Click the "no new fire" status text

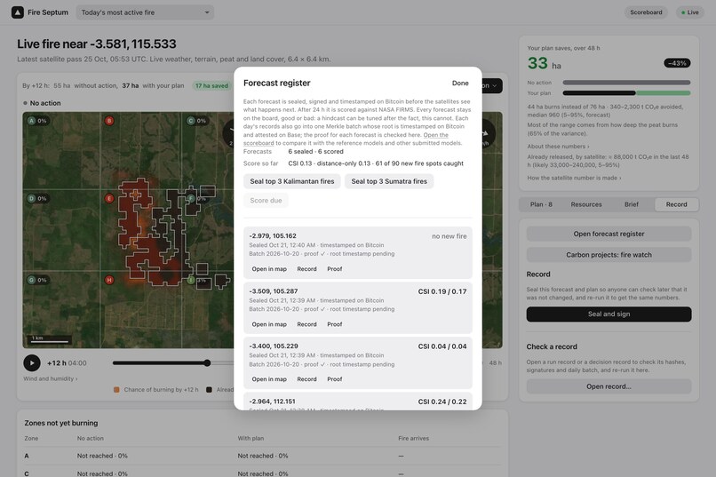click(x=449, y=236)
